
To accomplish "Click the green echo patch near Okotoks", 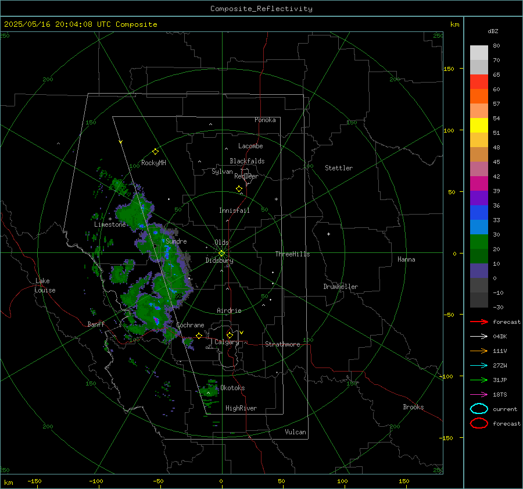I will point(209,390).
